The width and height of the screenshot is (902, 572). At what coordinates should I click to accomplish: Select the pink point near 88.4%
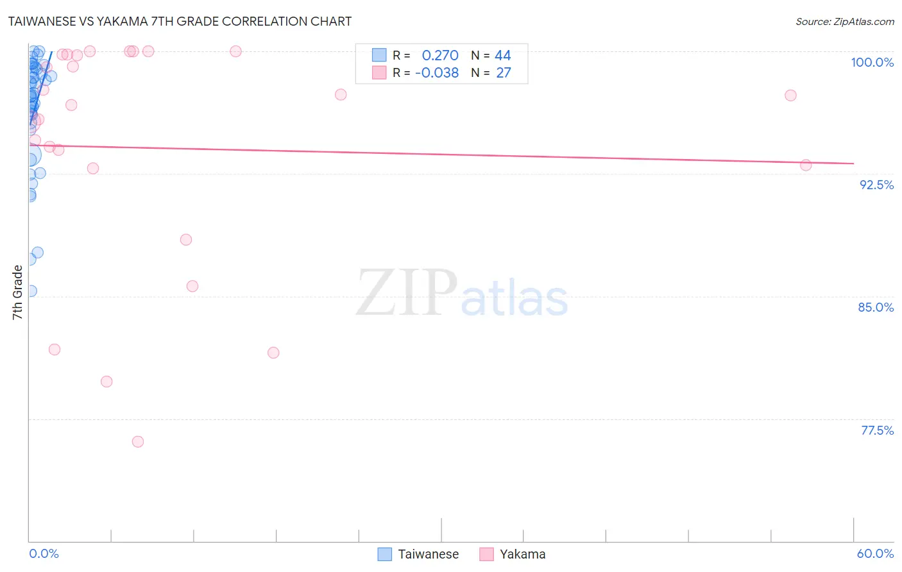[x=186, y=240]
